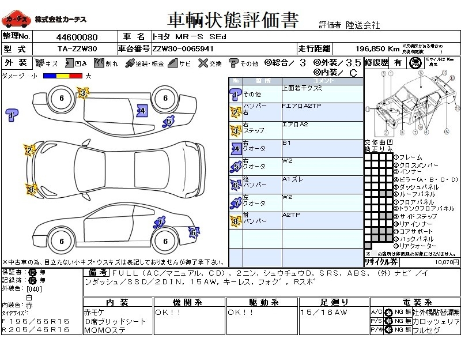Click the row 5 右クオータ paint icon in the table
The image size is (461, 346).
click(x=236, y=167)
